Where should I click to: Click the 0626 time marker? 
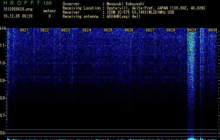click(x=129, y=30)
